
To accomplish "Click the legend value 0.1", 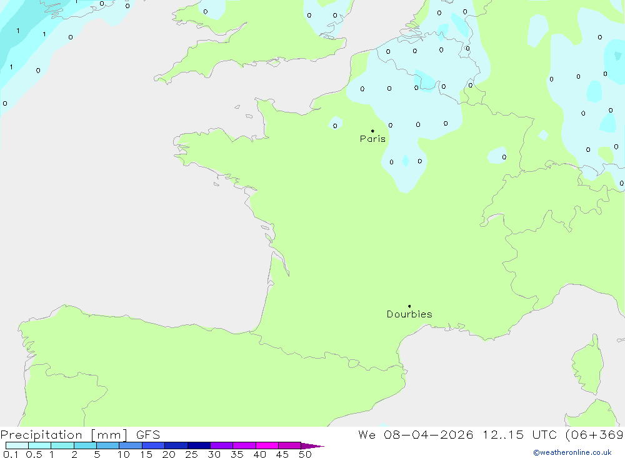I will [11, 454].
